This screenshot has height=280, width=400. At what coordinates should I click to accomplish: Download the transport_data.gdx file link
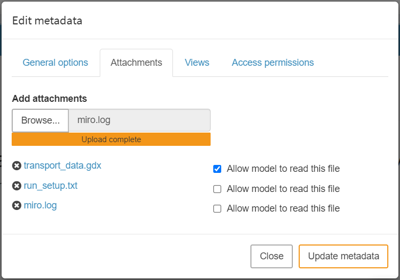(x=63, y=165)
